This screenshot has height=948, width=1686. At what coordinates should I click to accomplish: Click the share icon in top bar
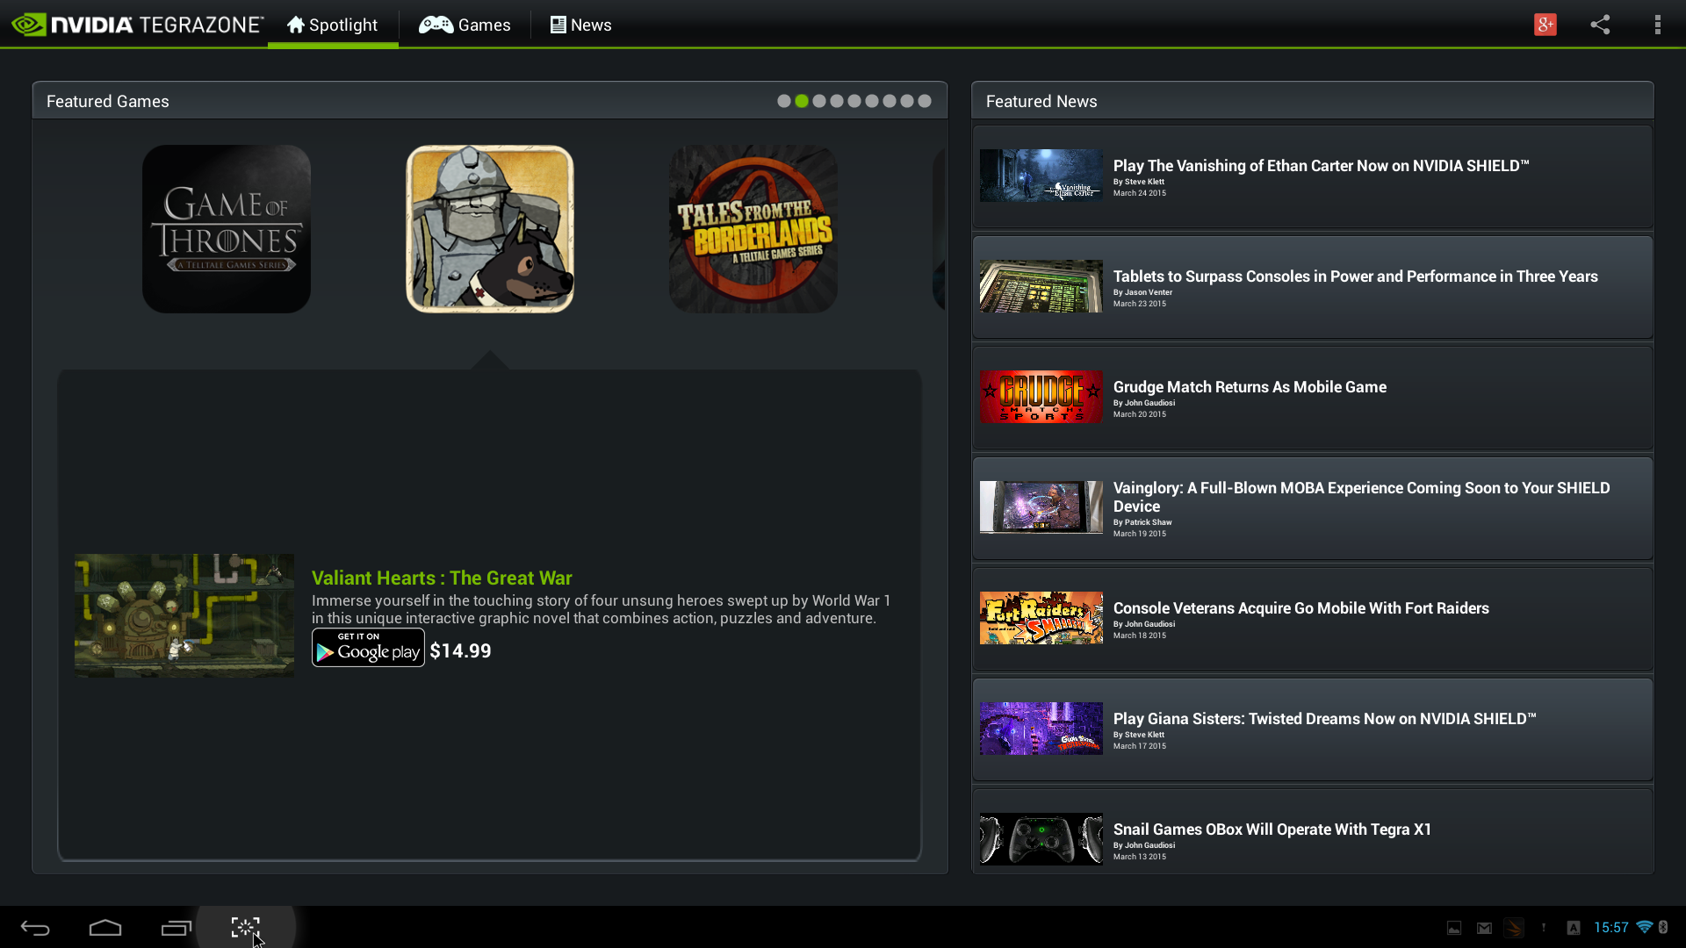click(x=1600, y=25)
